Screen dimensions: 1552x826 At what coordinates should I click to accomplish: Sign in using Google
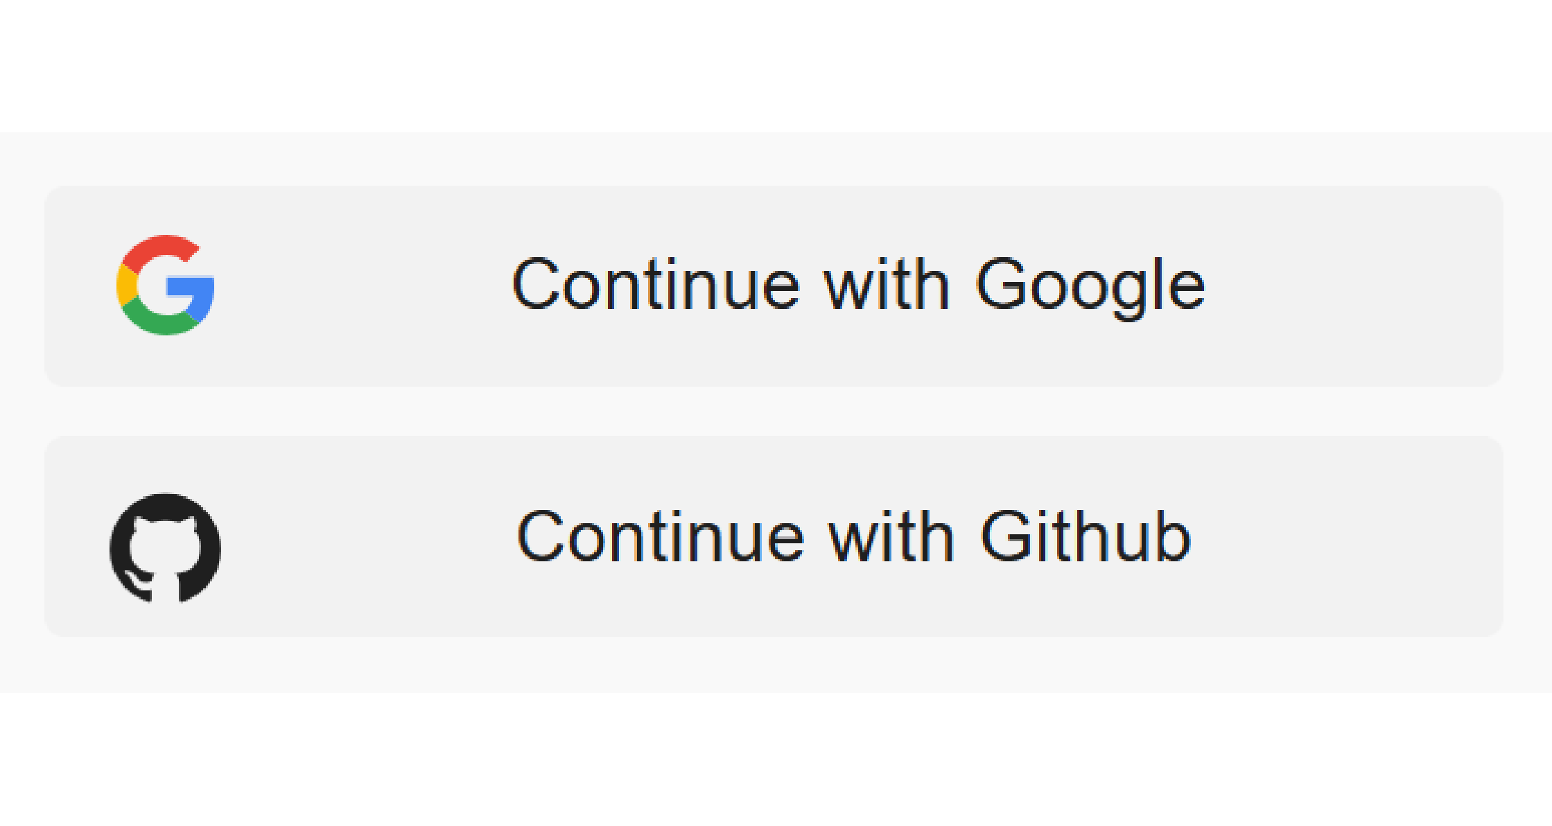[774, 285]
